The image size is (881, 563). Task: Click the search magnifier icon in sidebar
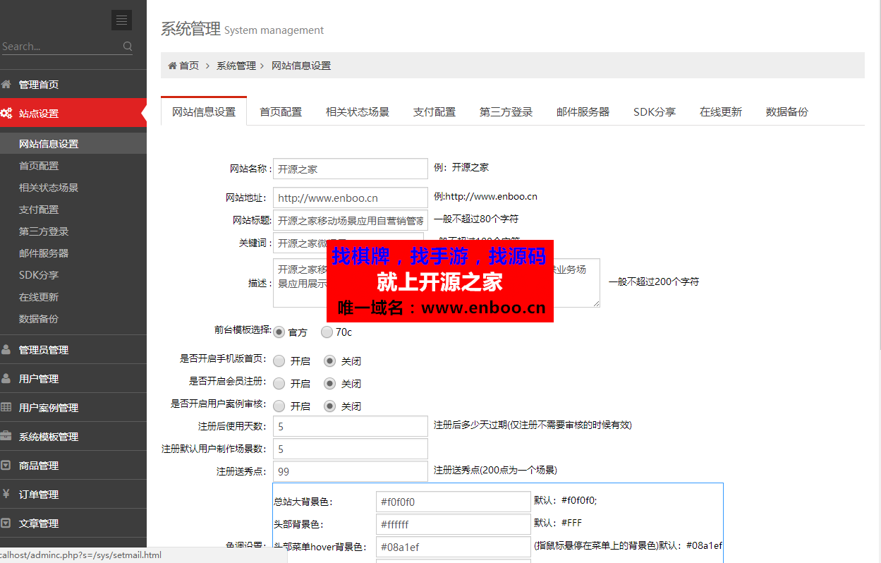point(128,47)
